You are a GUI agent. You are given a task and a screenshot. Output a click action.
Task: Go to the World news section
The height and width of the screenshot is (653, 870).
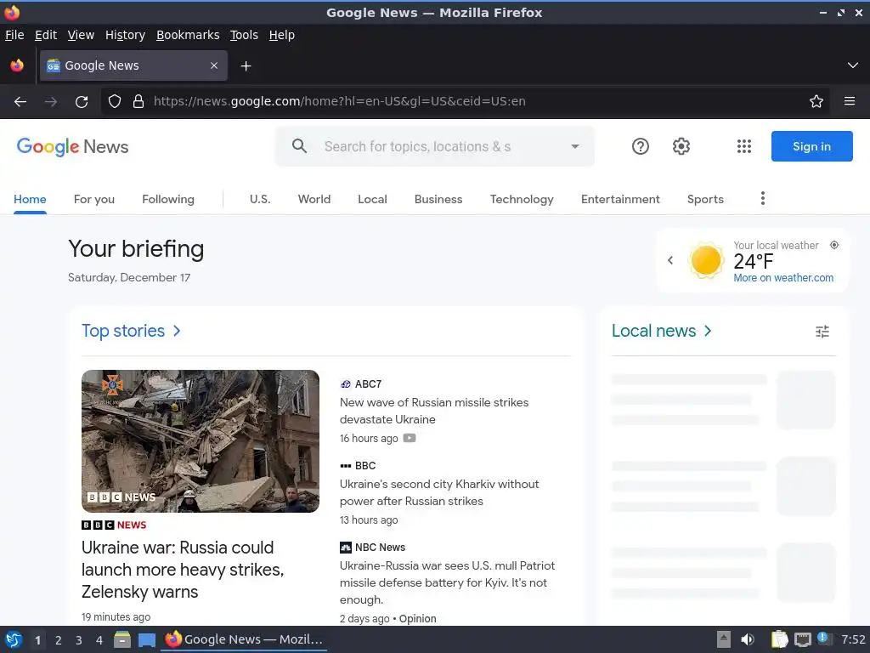coord(314,199)
